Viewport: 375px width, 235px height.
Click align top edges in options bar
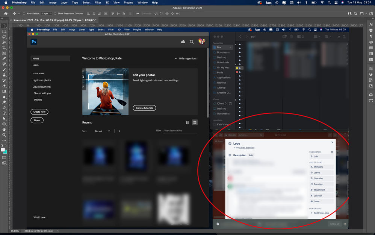pos(113,14)
